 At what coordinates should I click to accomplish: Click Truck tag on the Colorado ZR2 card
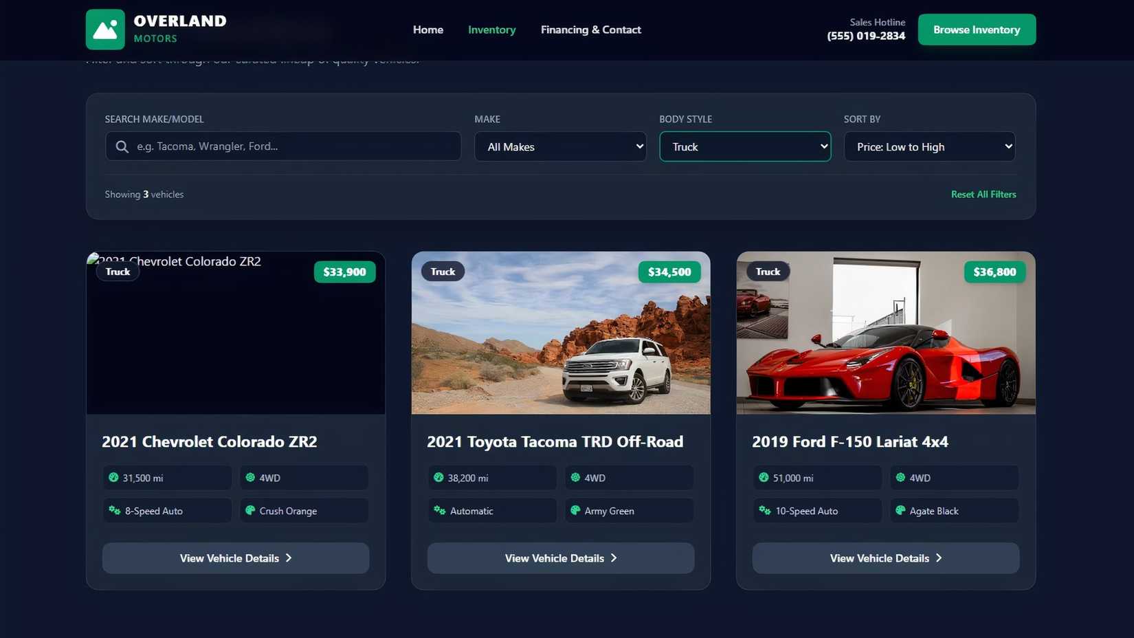pos(118,272)
